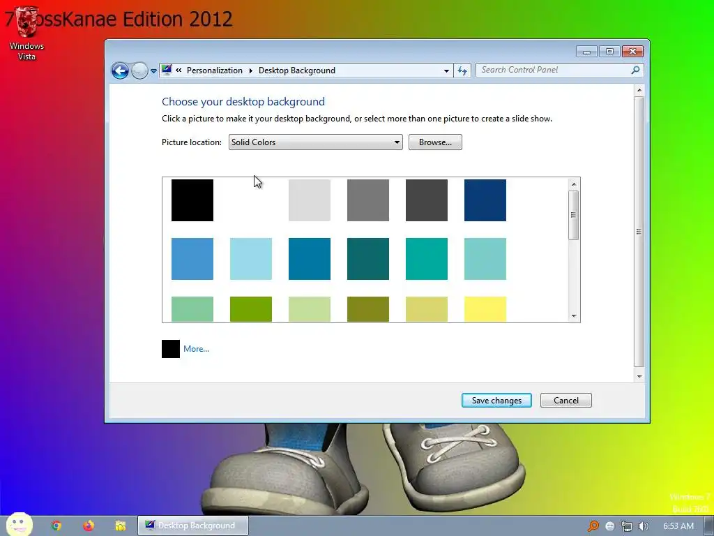This screenshot has width=714, height=536.
Task: Click scroll up arrow of color list
Action: click(x=574, y=184)
